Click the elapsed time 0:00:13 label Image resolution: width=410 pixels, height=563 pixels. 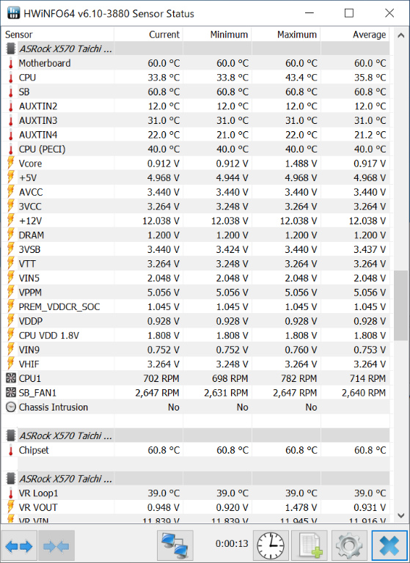point(232,543)
